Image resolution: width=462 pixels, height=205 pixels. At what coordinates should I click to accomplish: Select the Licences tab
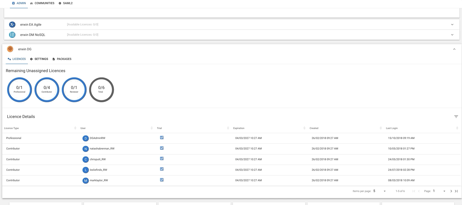pyautogui.click(x=17, y=59)
